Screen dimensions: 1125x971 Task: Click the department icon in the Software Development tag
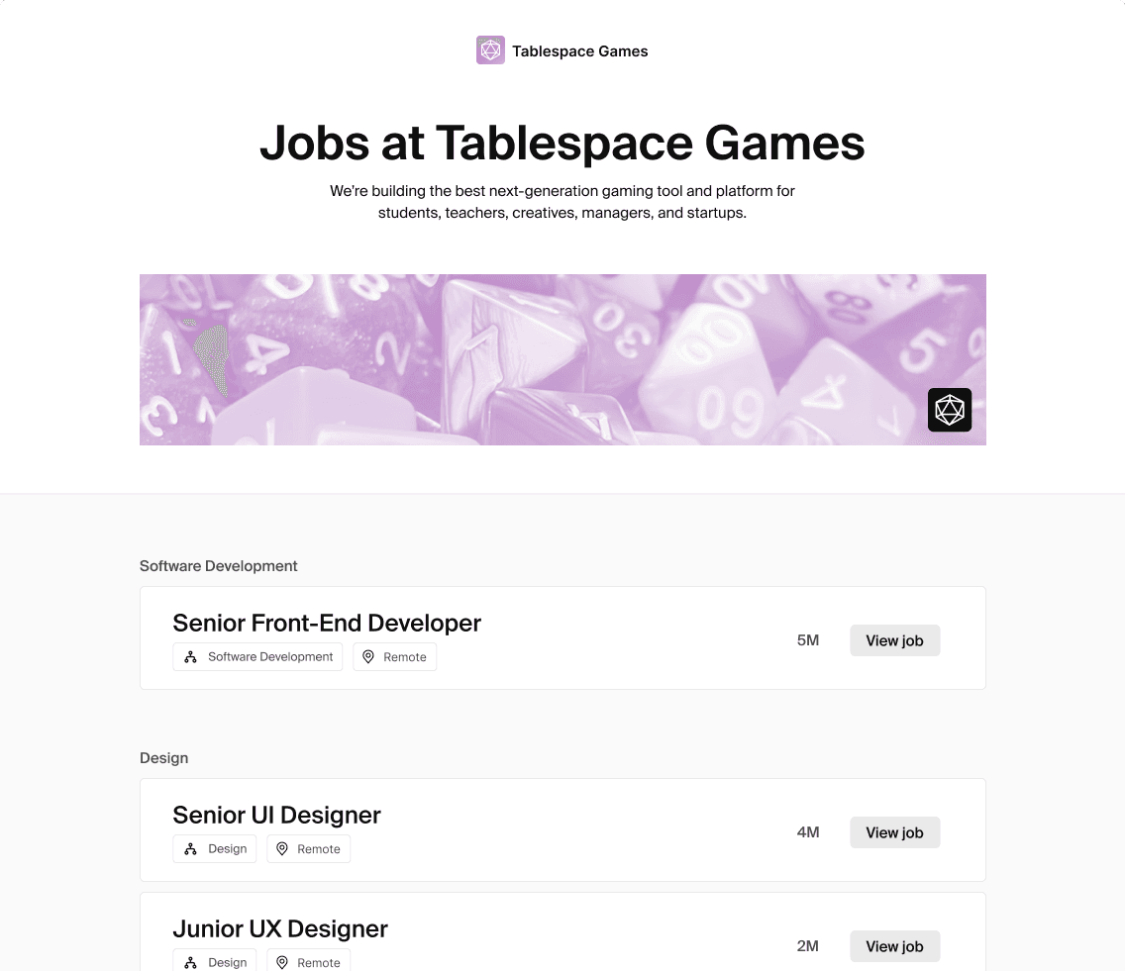190,656
